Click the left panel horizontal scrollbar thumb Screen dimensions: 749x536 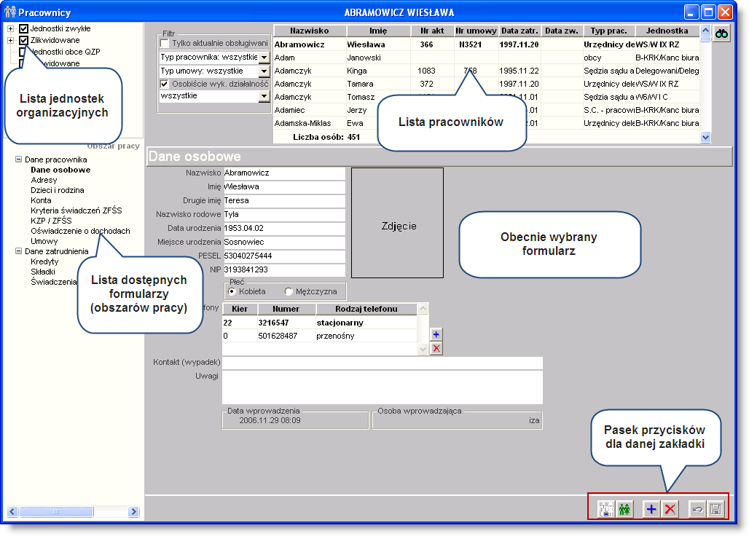(56, 512)
